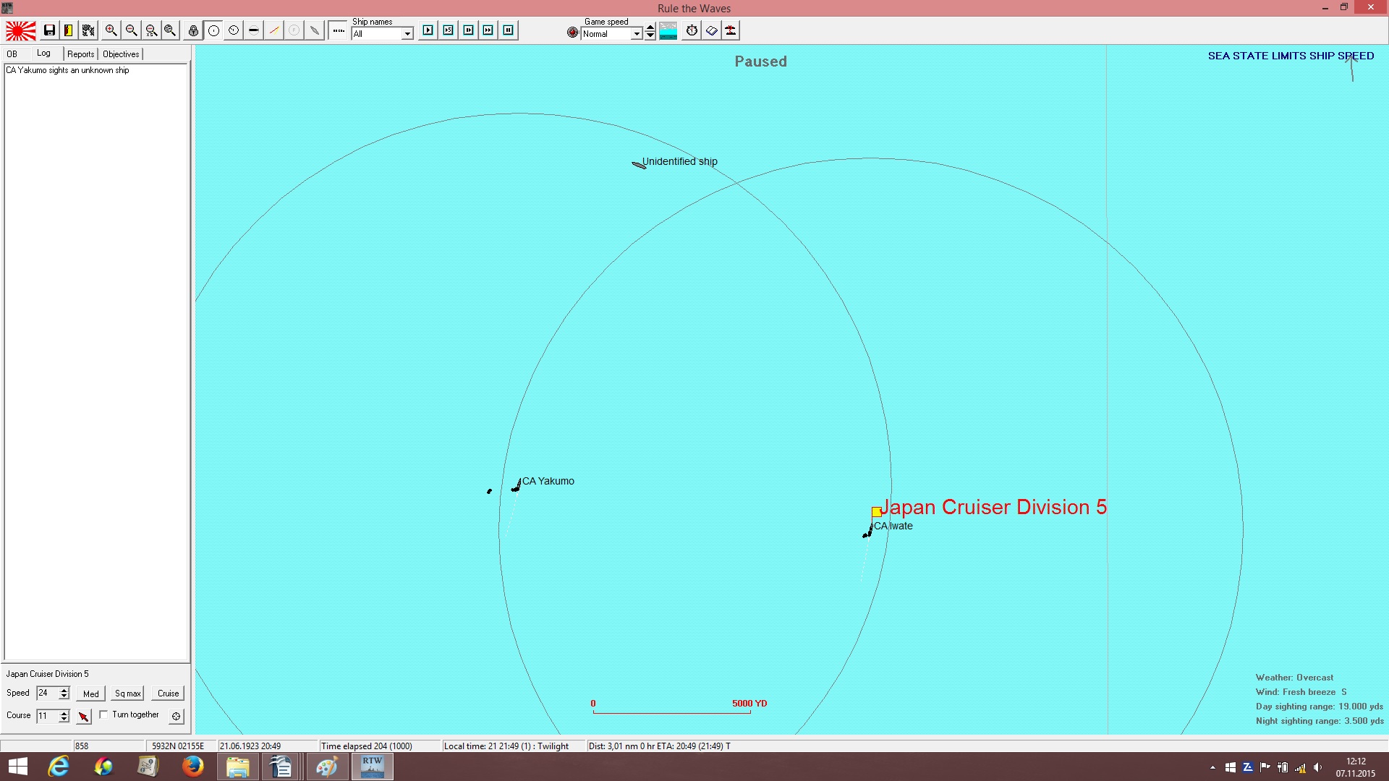
Task: Click the orange line drawing tool icon
Action: [274, 30]
